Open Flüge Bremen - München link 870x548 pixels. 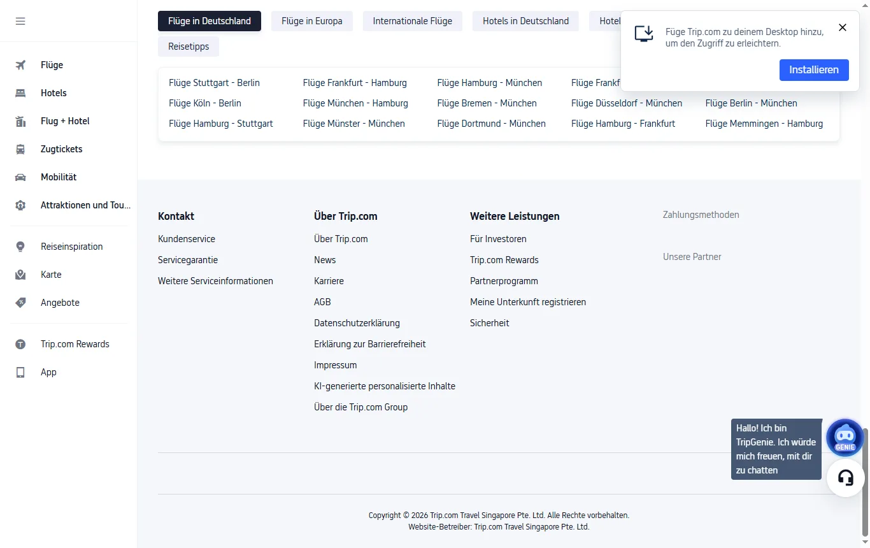coord(487,103)
